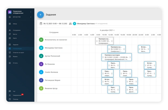Click the unassigned Проверка task card
The height and width of the screenshot is (110, 168).
pos(104,41)
